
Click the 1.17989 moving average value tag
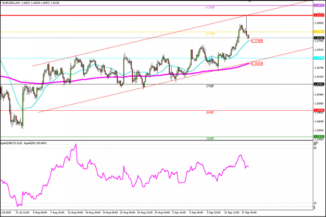click(x=257, y=41)
